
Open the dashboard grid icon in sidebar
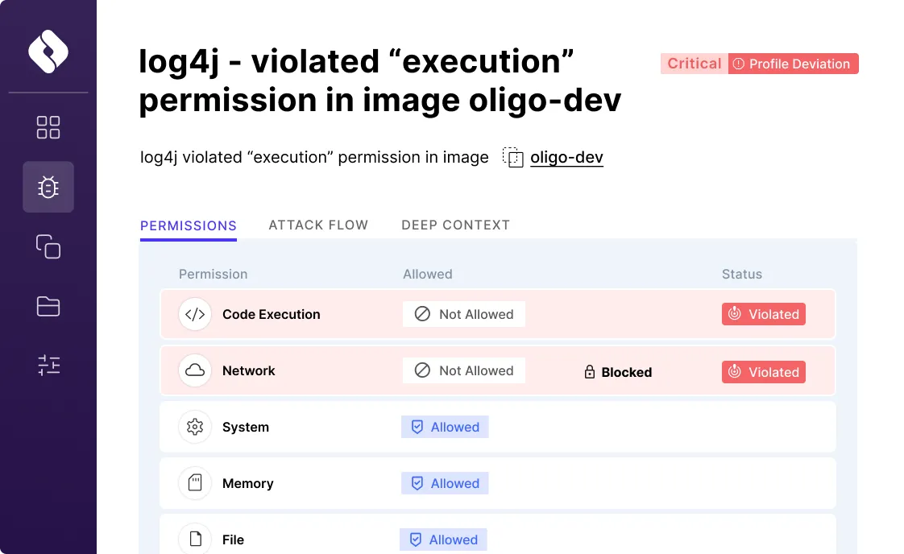click(x=48, y=127)
